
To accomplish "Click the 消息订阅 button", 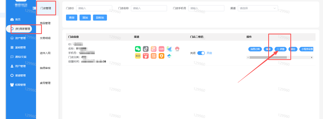I will coord(254,49).
